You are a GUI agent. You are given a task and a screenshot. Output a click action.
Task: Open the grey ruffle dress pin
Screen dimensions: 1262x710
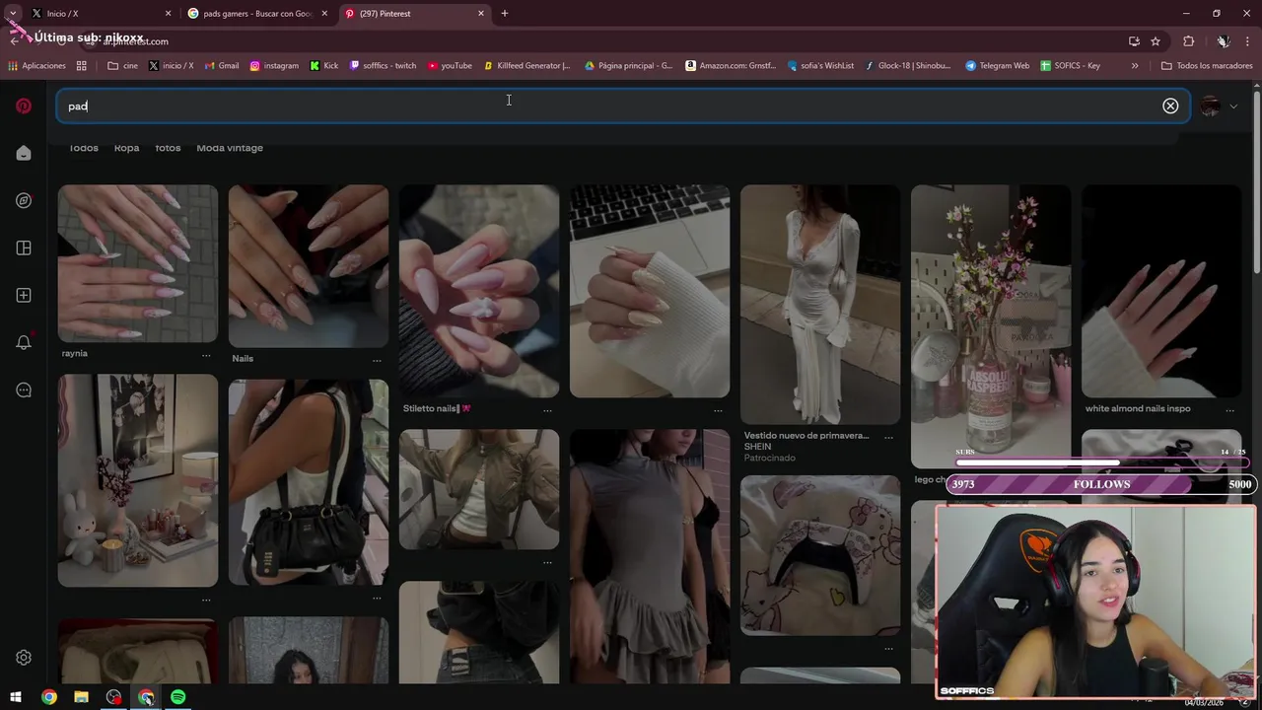click(650, 556)
